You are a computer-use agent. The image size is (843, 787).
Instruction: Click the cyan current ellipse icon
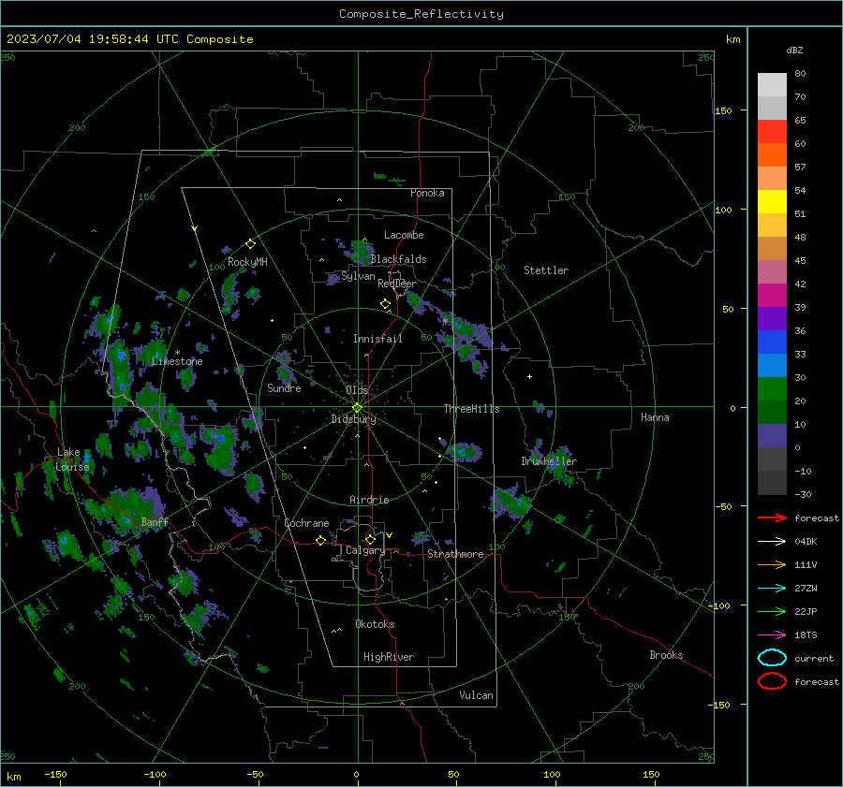click(x=772, y=658)
